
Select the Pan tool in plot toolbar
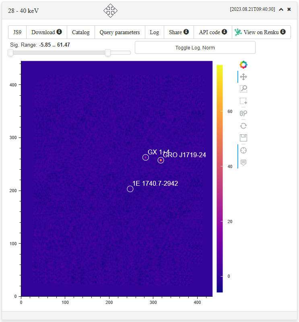click(243, 77)
